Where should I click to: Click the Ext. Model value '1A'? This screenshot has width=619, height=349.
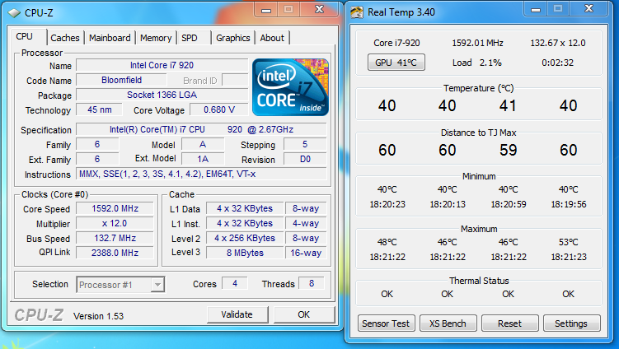coord(203,160)
